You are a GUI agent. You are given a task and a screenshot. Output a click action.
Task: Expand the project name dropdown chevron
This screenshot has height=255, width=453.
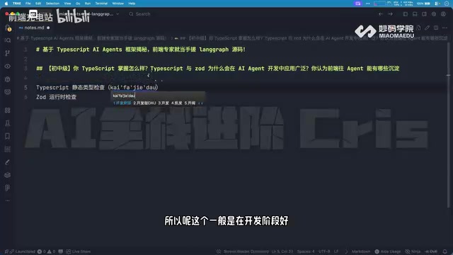click(117, 14)
